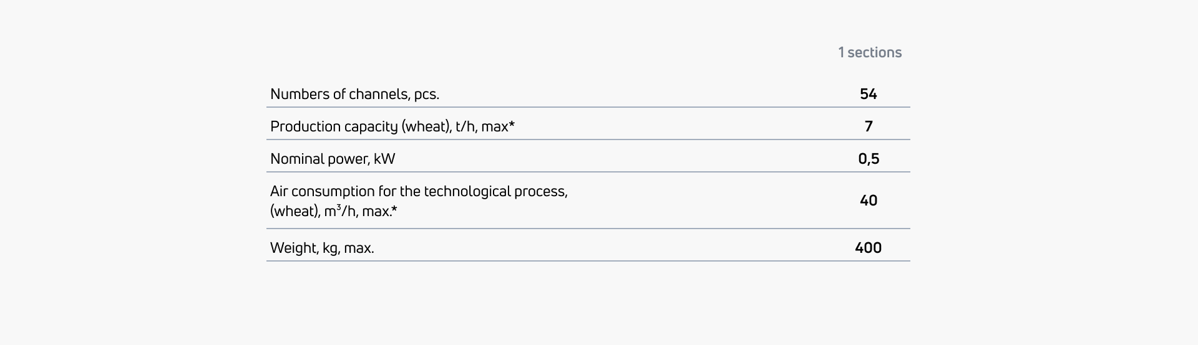Image resolution: width=1198 pixels, height=345 pixels.
Task: Click the word "channels" in first row
Action: click(378, 94)
